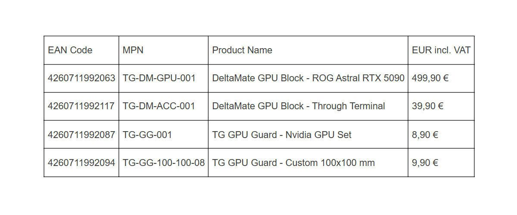
Task: Click the EAN Code column header
Action: point(70,50)
